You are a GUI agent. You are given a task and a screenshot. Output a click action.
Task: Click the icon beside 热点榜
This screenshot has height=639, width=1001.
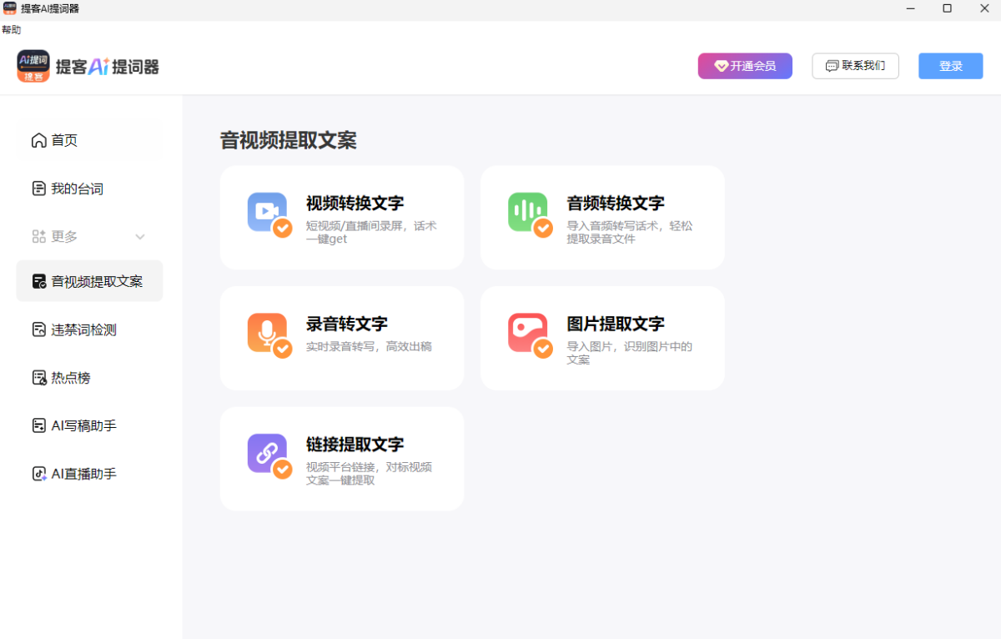tap(38, 378)
